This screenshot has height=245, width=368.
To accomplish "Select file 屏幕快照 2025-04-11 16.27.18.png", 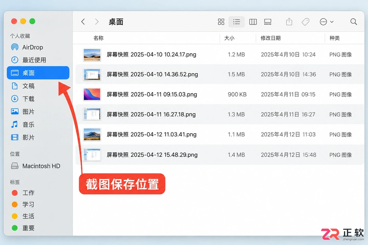I will (x=220, y=114).
